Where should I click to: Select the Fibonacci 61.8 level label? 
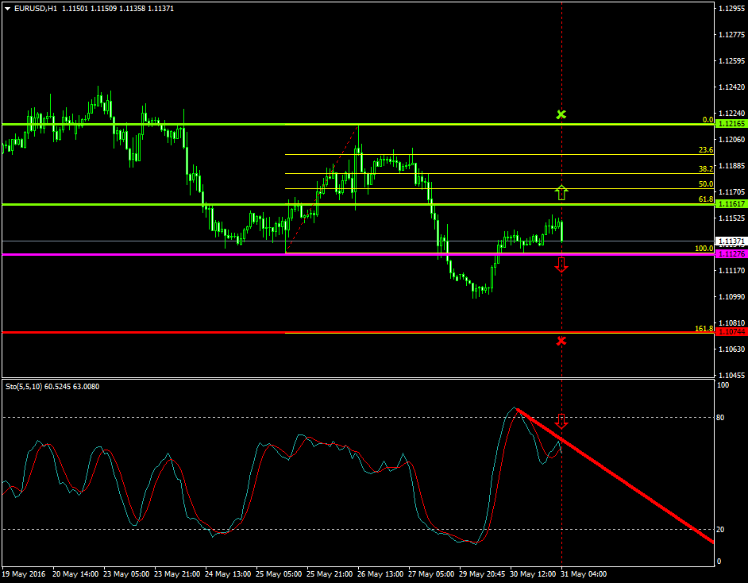(x=705, y=199)
